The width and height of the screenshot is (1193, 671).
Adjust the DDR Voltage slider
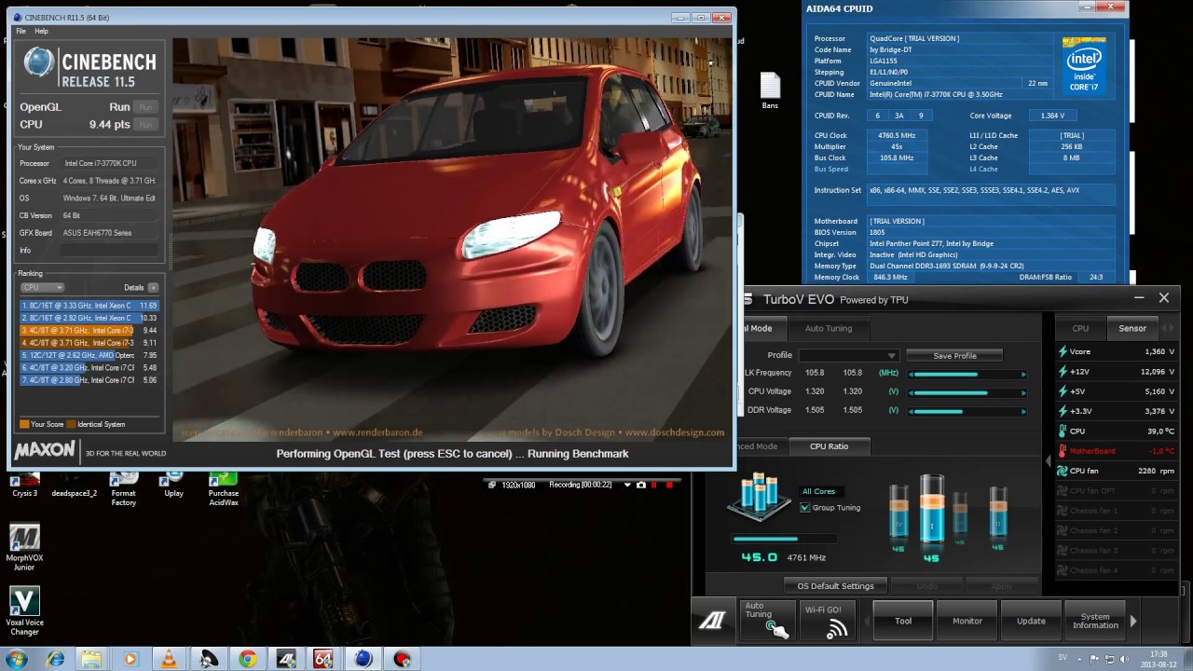pos(967,411)
